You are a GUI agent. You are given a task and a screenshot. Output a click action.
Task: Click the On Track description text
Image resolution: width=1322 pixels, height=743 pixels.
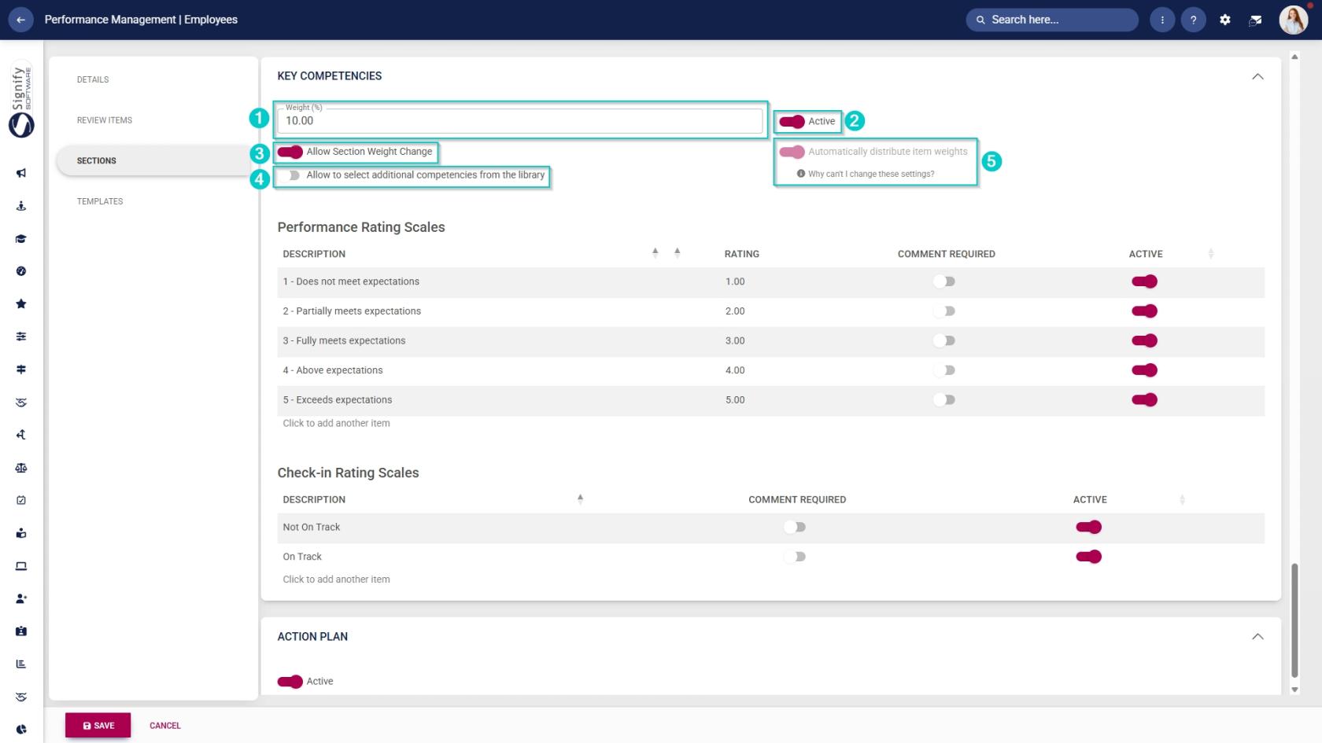302,557
